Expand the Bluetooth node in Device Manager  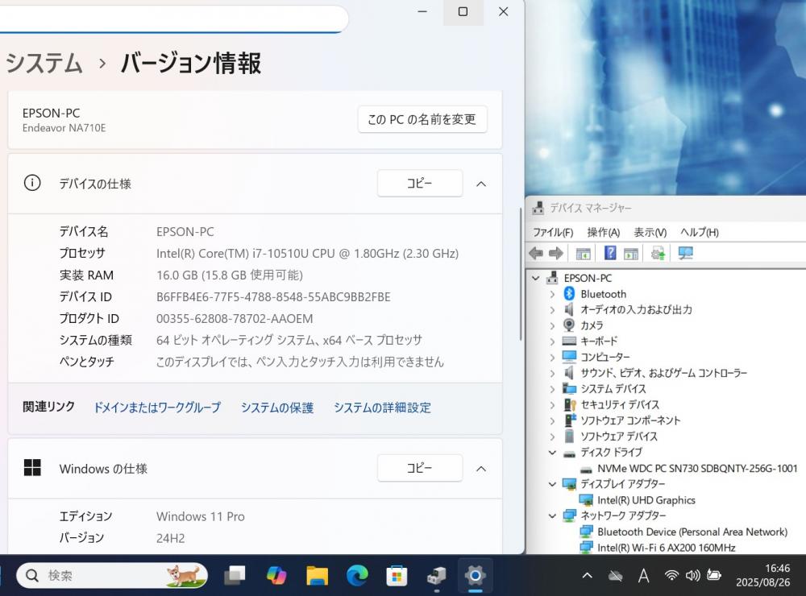[x=552, y=294]
